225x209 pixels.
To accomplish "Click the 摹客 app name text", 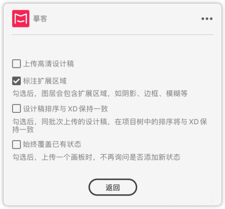I will [40, 19].
